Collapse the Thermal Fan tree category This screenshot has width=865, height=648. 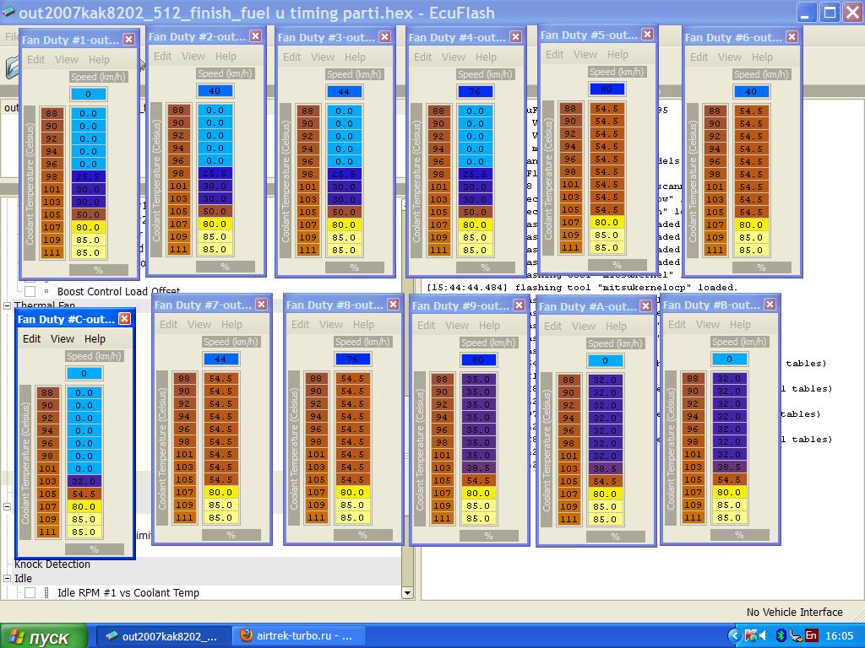pyautogui.click(x=8, y=305)
